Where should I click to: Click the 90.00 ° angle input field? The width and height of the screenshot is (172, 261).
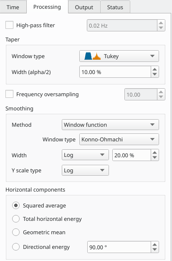click(x=119, y=247)
